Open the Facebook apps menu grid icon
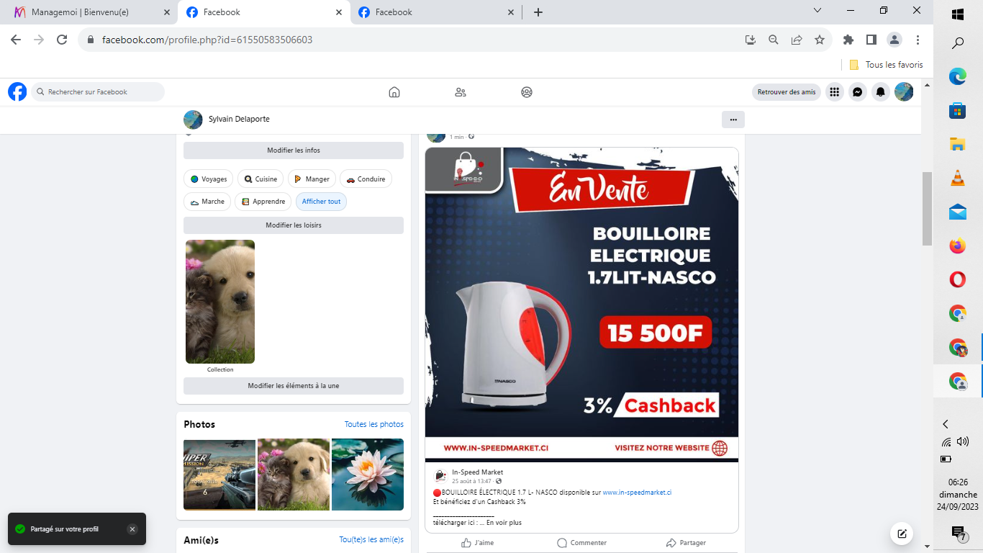983x553 pixels. (x=834, y=92)
